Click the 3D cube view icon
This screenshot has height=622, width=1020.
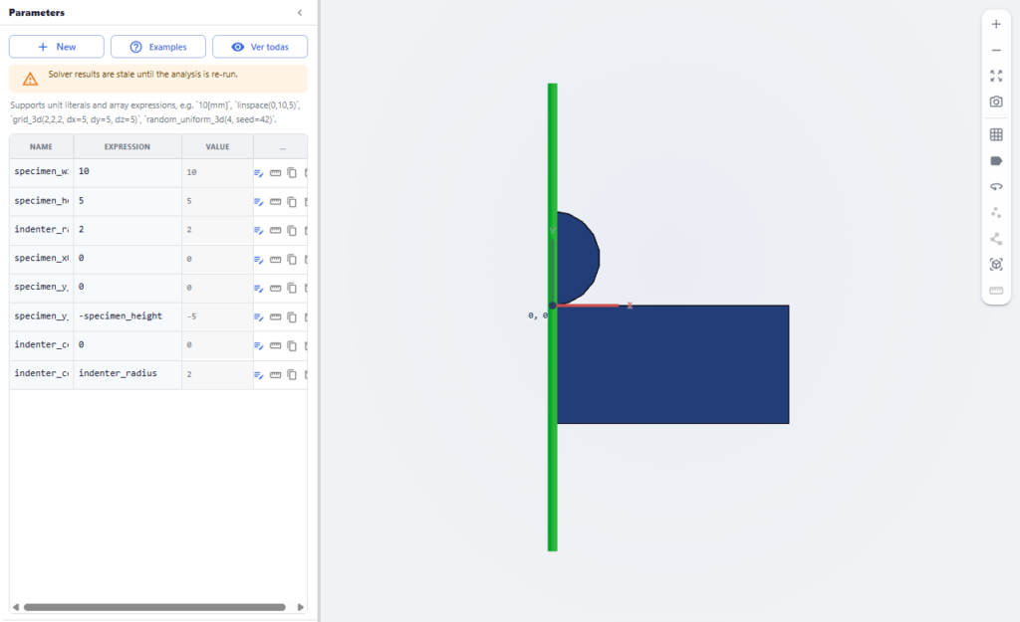click(x=996, y=265)
